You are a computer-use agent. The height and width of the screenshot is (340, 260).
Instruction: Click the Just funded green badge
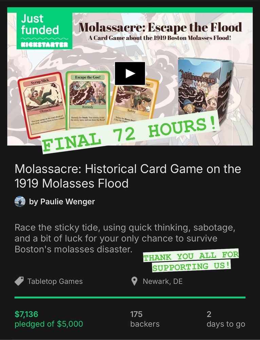44,31
